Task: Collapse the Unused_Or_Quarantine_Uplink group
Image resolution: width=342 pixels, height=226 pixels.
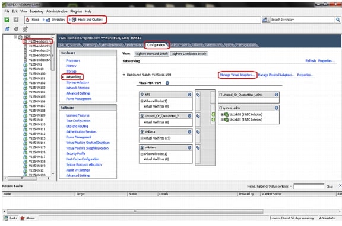Action: (x=220, y=95)
